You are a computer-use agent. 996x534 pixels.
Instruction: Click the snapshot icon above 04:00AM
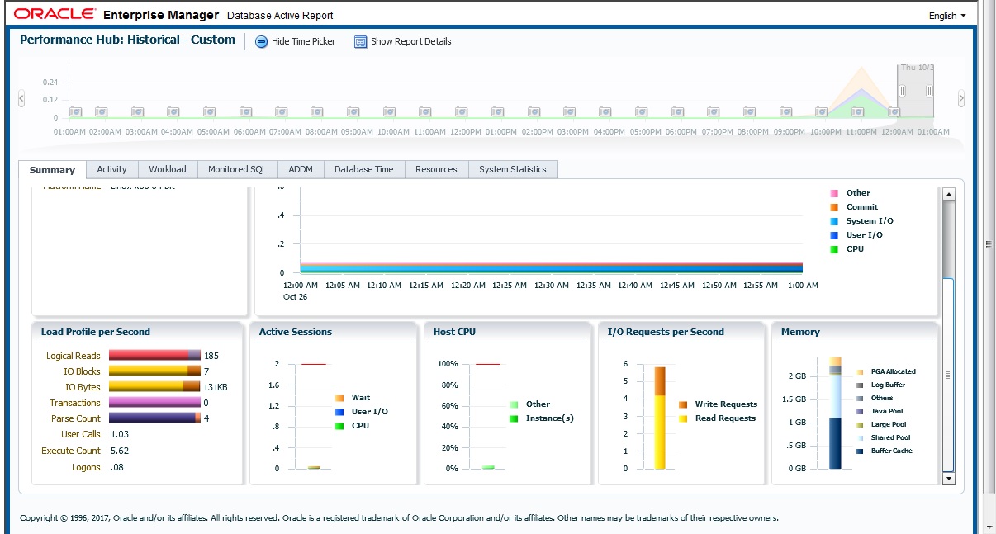(x=173, y=111)
